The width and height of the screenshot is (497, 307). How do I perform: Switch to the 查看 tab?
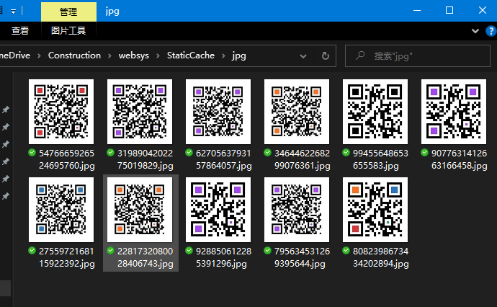click(20, 31)
